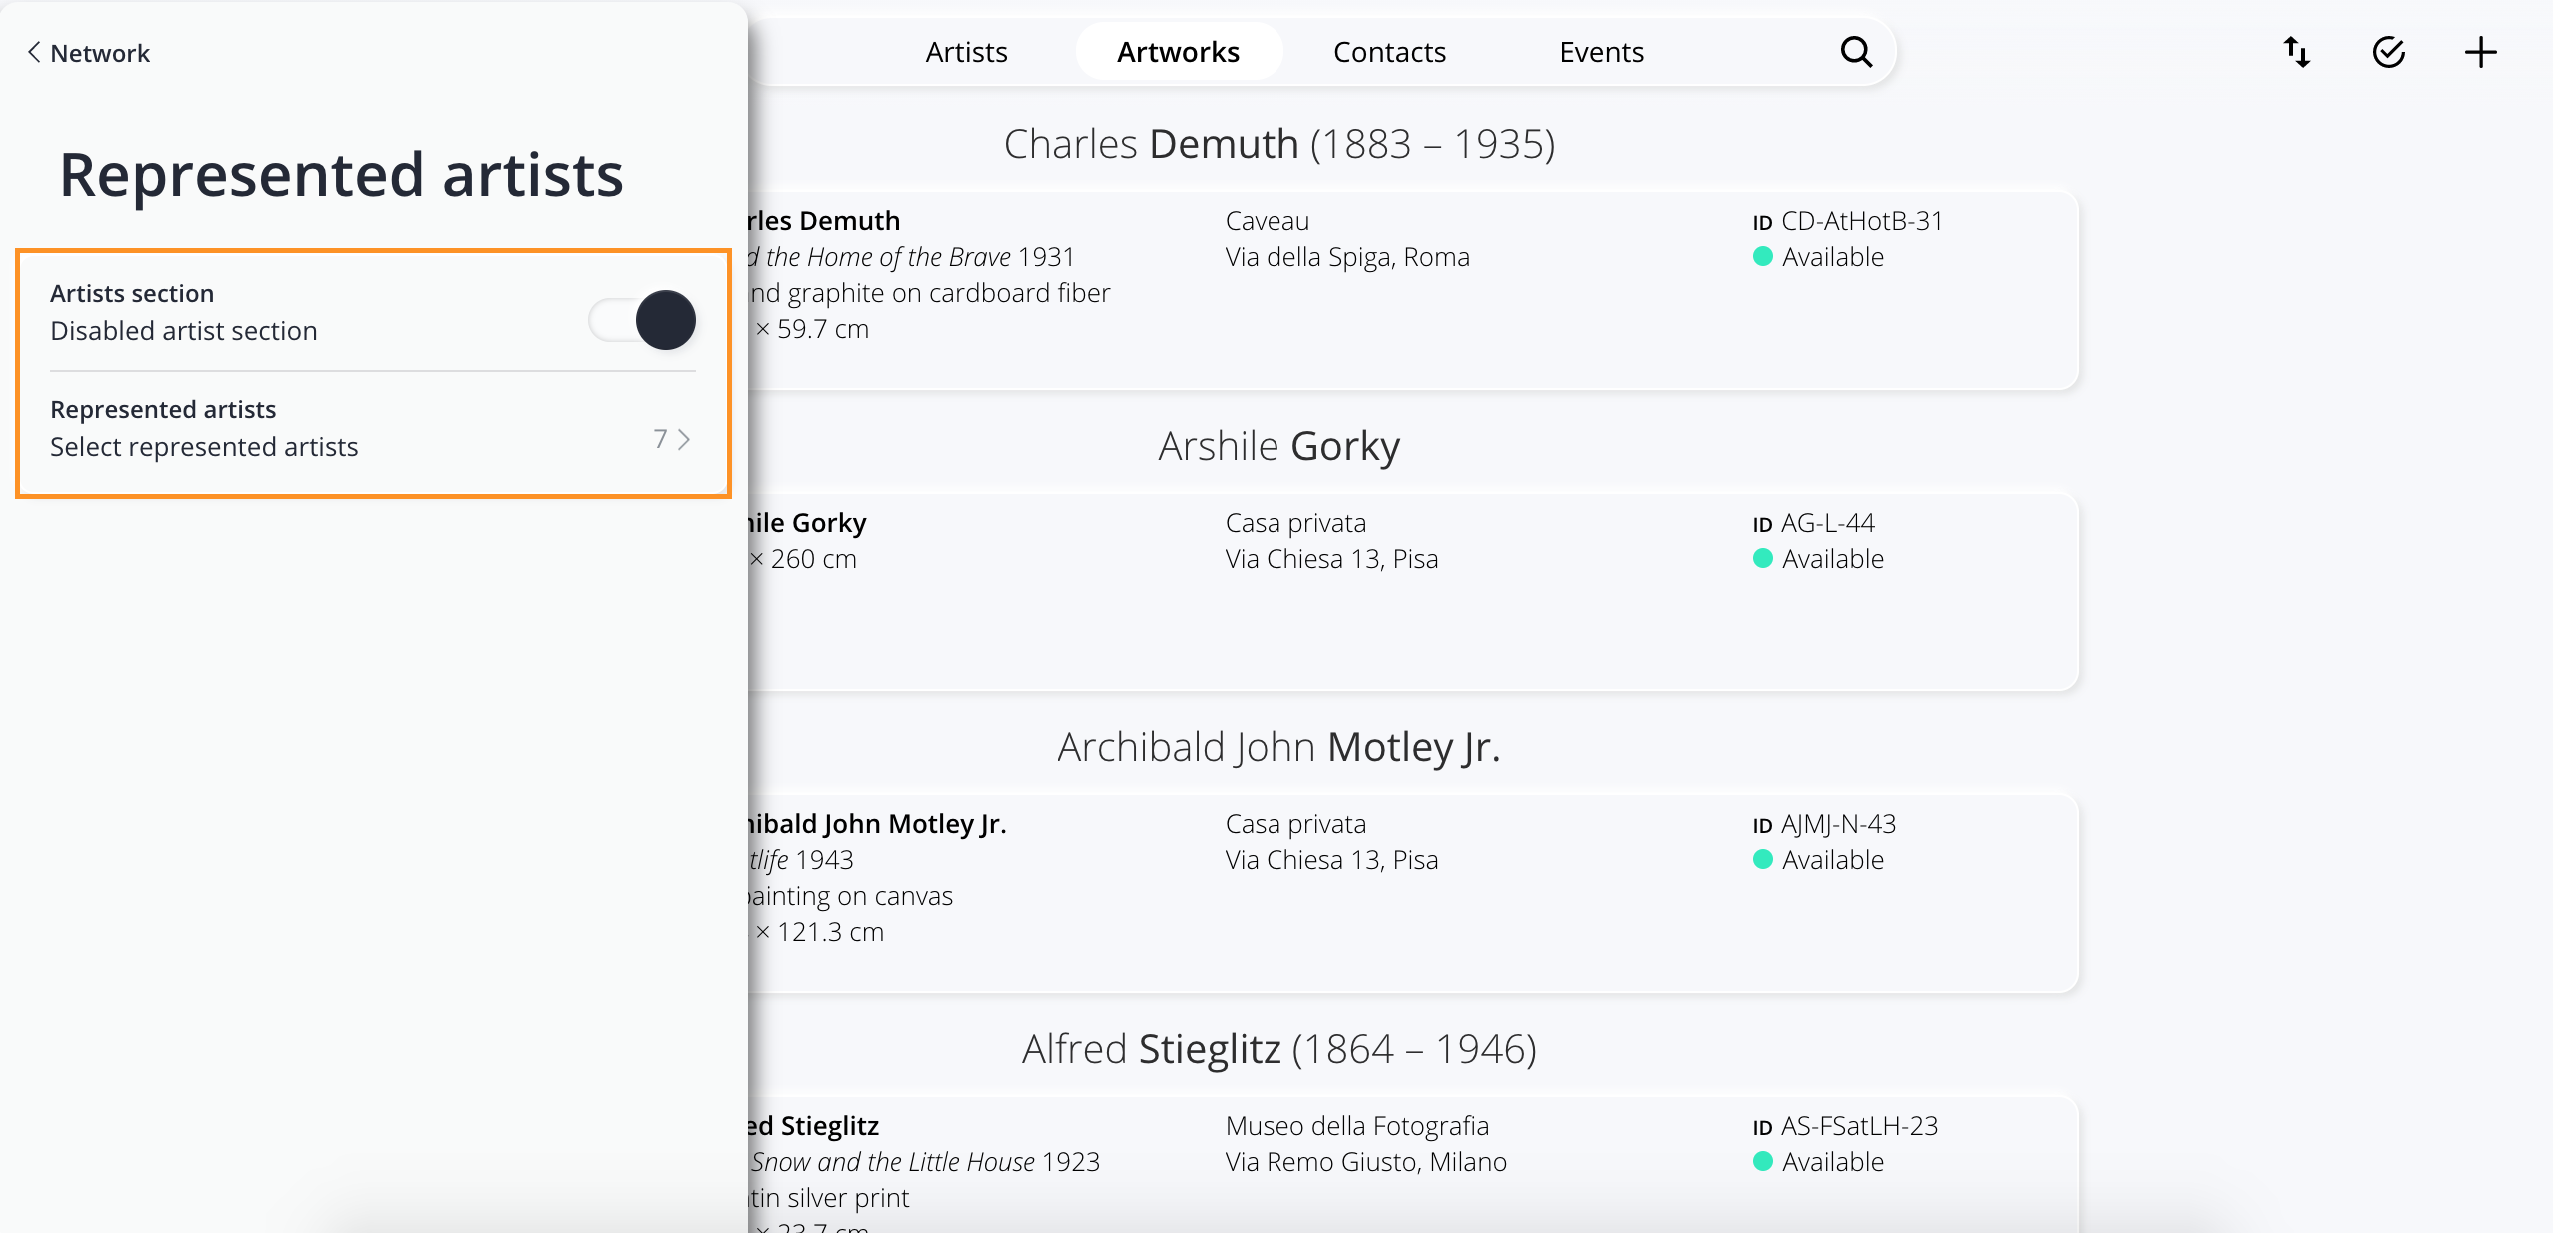
Task: Click the Select represented artists row
Action: pyautogui.click(x=372, y=429)
